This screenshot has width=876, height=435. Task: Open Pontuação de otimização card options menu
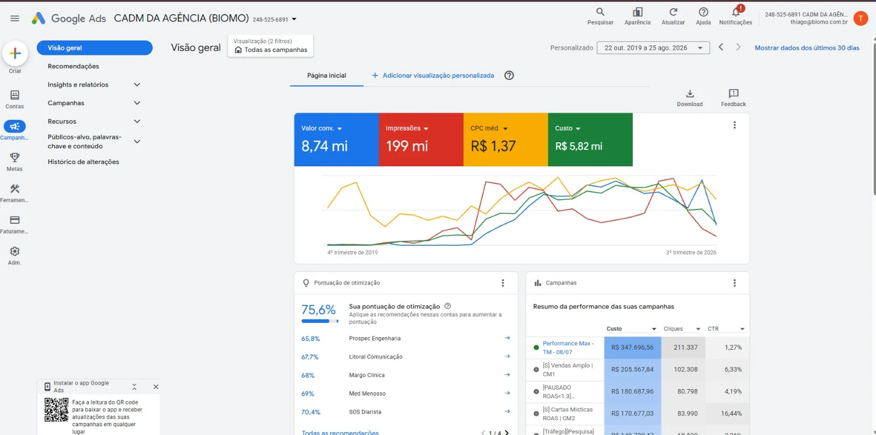(503, 283)
